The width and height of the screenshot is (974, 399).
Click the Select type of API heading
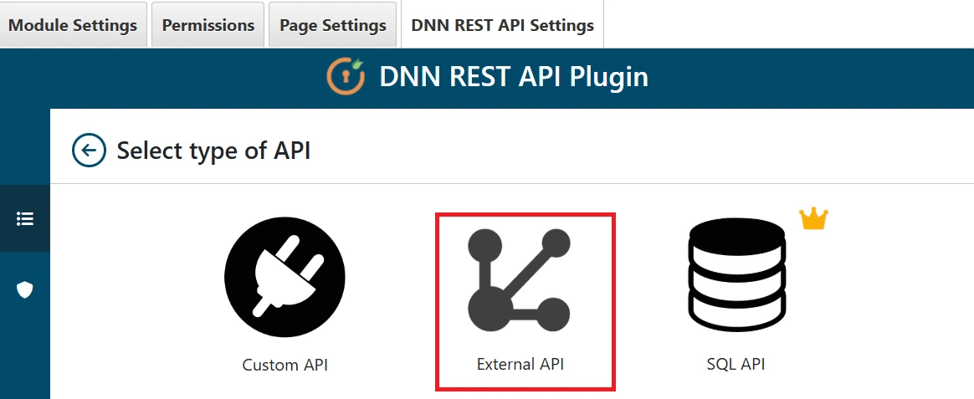[213, 151]
